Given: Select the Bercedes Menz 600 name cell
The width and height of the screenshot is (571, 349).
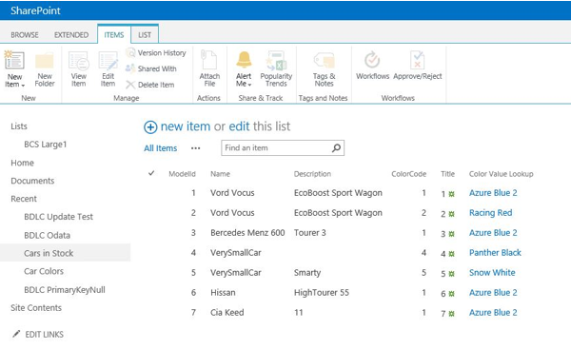Looking at the screenshot, I should pos(247,233).
